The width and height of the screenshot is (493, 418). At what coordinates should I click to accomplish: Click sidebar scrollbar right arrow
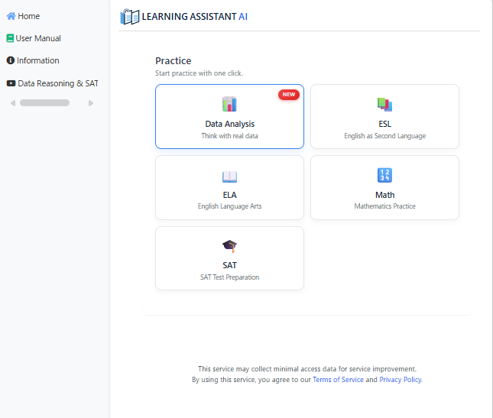click(91, 103)
